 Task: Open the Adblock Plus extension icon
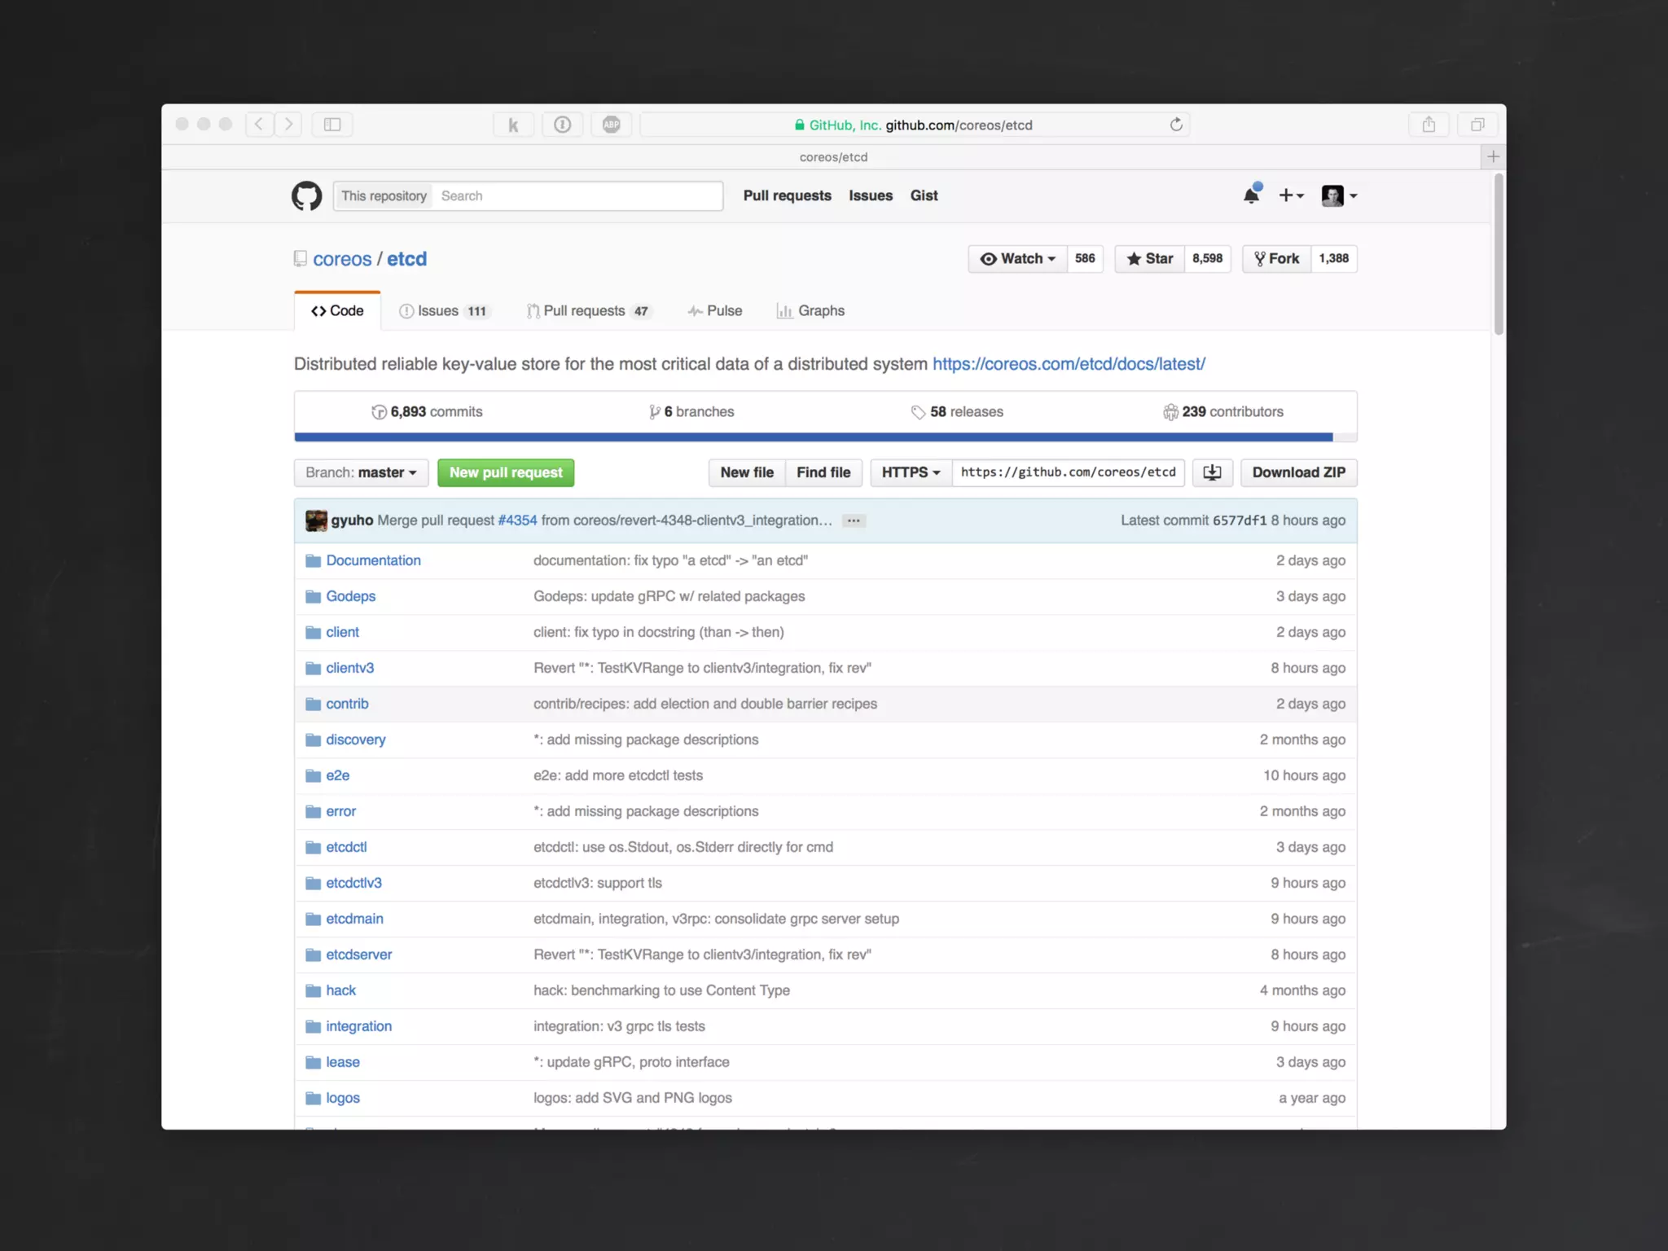[x=611, y=125]
